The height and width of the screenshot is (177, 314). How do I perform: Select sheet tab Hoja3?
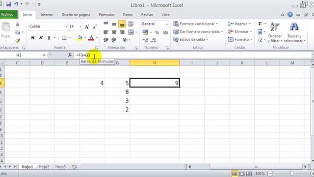tap(60, 167)
